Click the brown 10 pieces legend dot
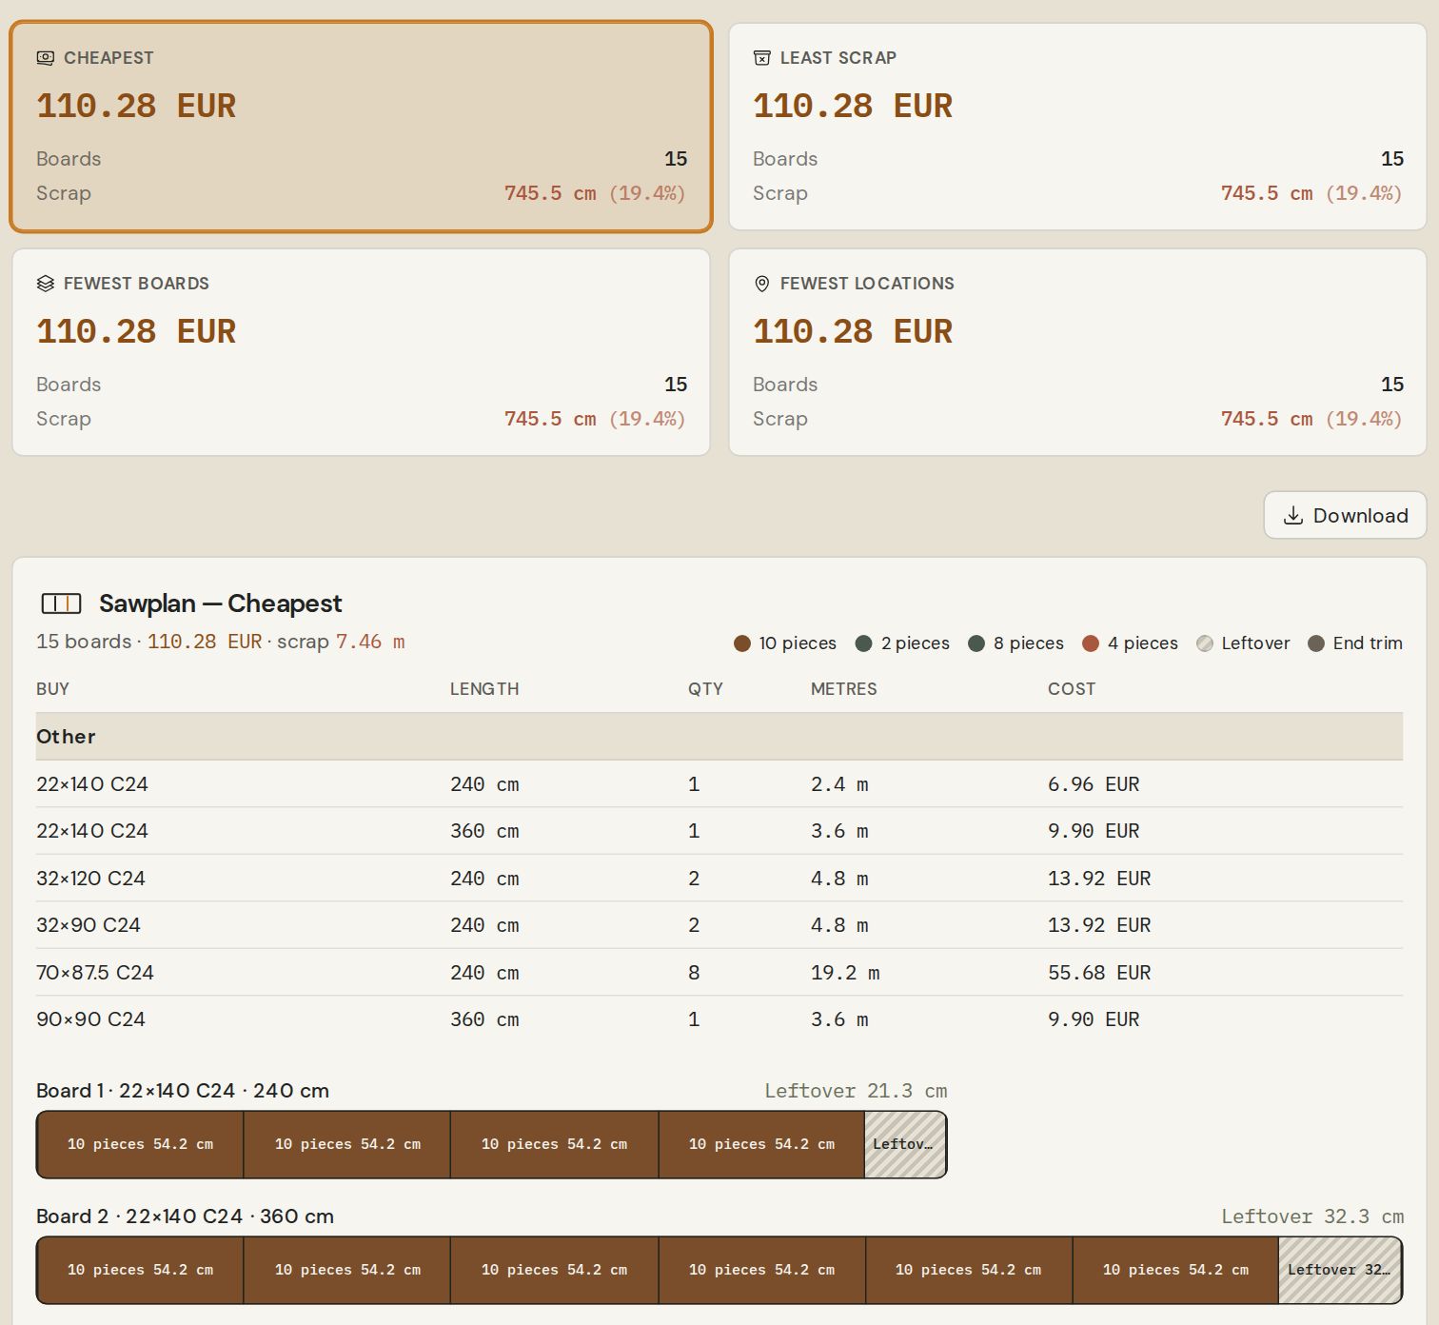1439x1325 pixels. tap(742, 643)
